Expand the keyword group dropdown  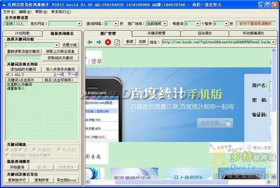click(57, 45)
